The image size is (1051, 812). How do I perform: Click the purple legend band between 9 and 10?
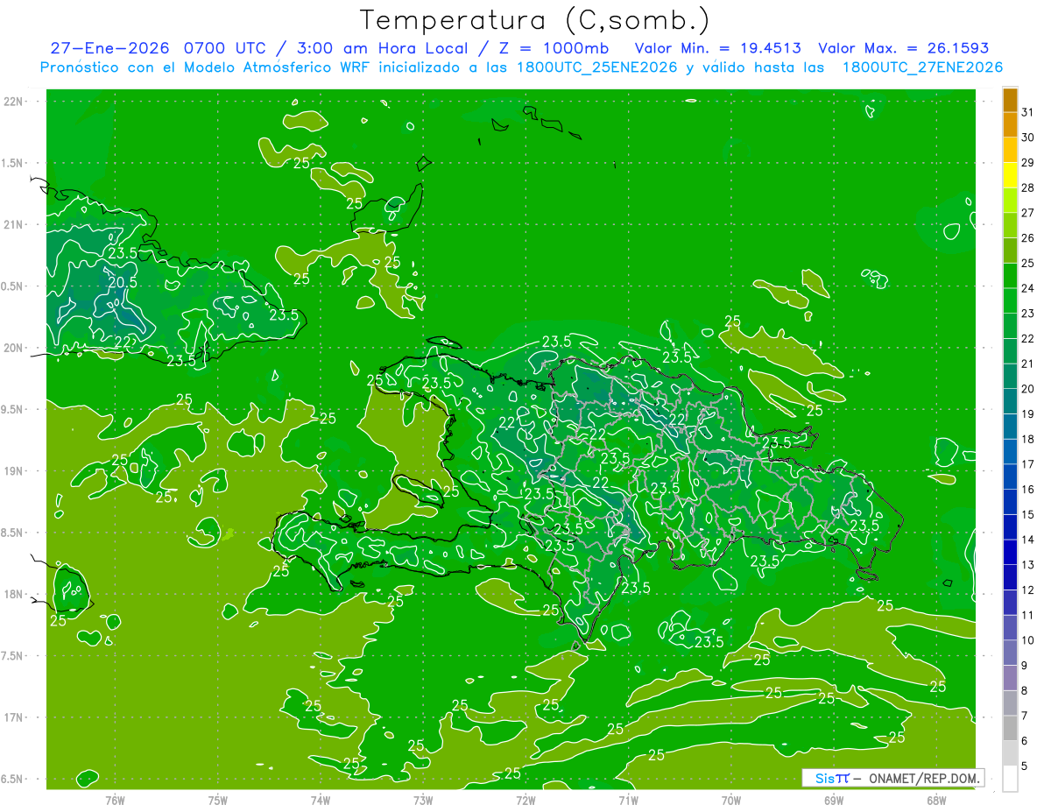[1010, 653]
